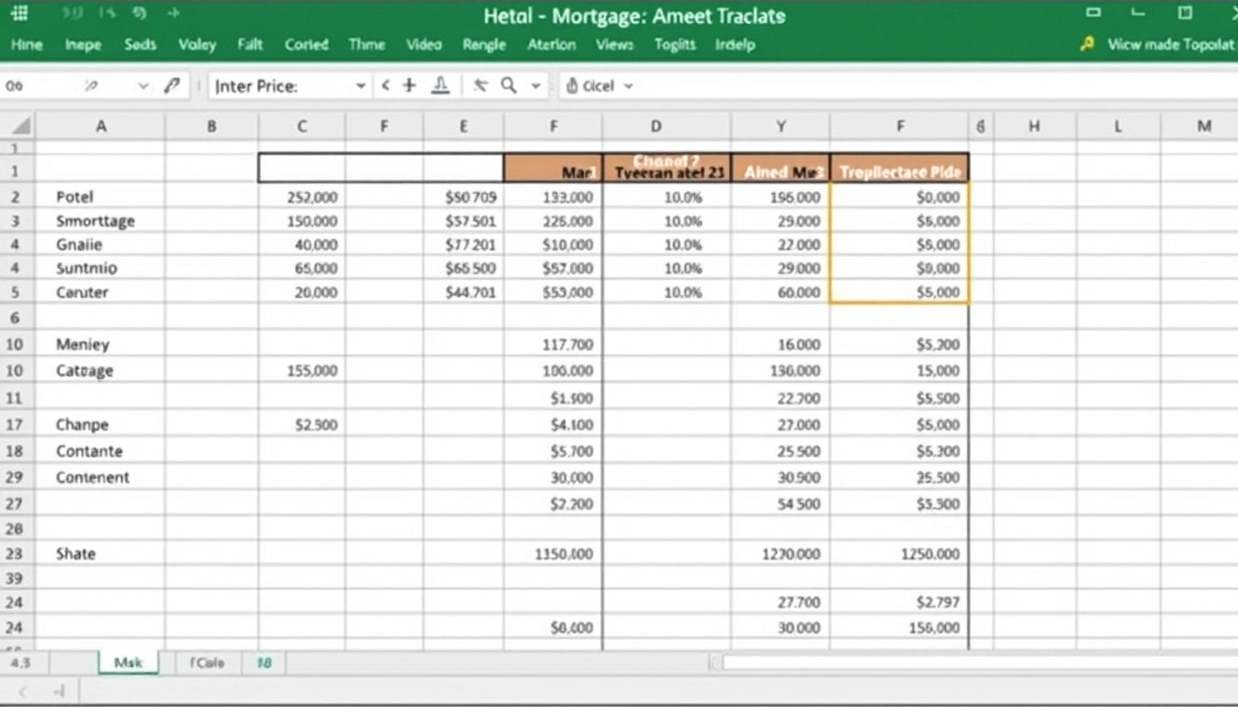Open the Togilts ribbon tab
Image resolution: width=1238 pixels, height=707 pixels.
674,44
